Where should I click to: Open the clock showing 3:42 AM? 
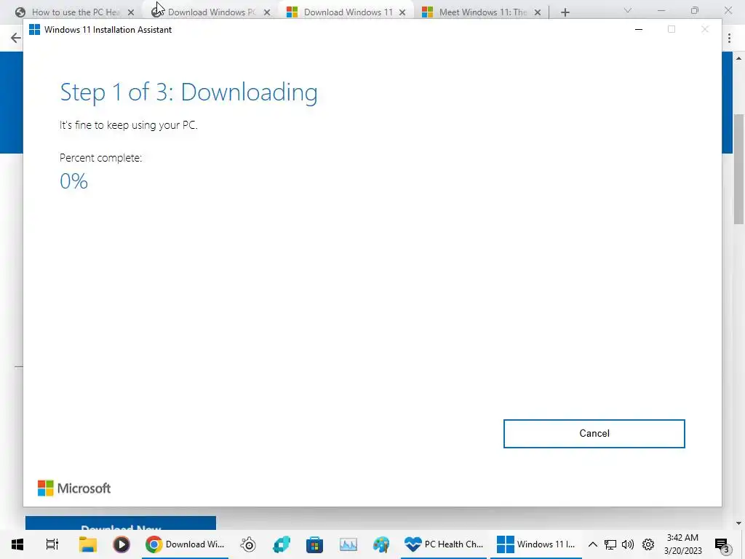pos(682,544)
